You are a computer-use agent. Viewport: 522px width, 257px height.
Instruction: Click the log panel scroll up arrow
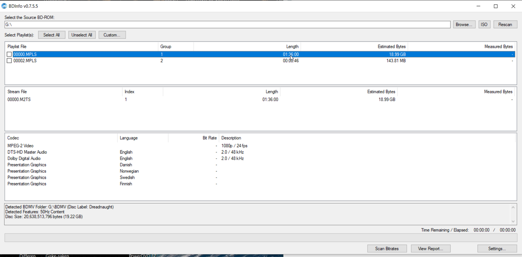[513, 208]
